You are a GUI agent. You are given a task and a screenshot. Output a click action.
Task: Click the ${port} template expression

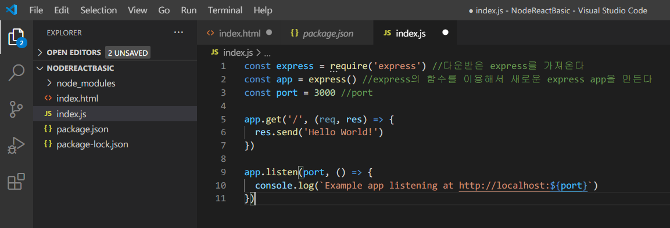[569, 186]
